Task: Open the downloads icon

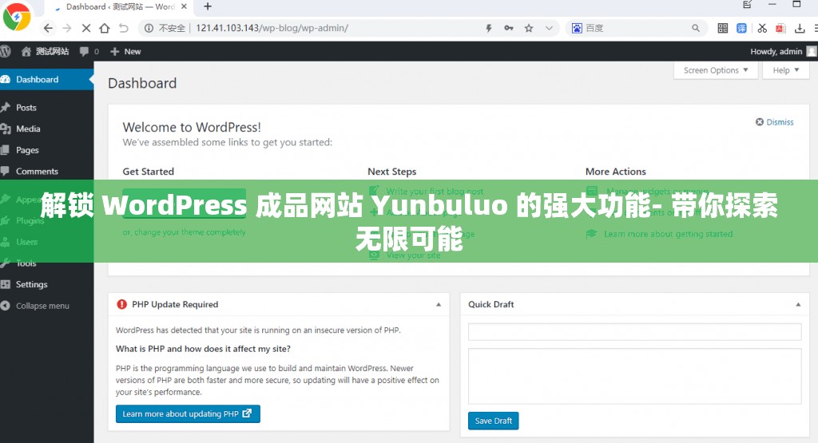Action: pyautogui.click(x=800, y=28)
